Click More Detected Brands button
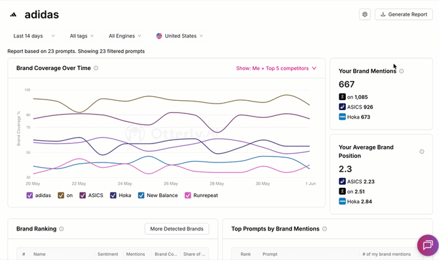 pos(177,229)
